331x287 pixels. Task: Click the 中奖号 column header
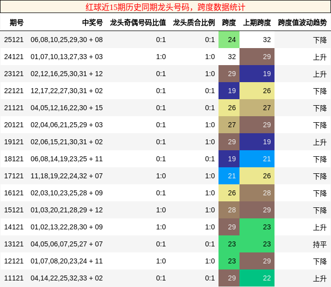92,23
